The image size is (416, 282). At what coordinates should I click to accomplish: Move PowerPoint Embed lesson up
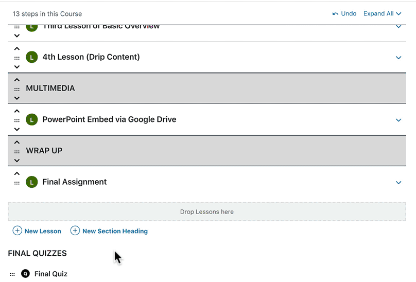[17, 111]
